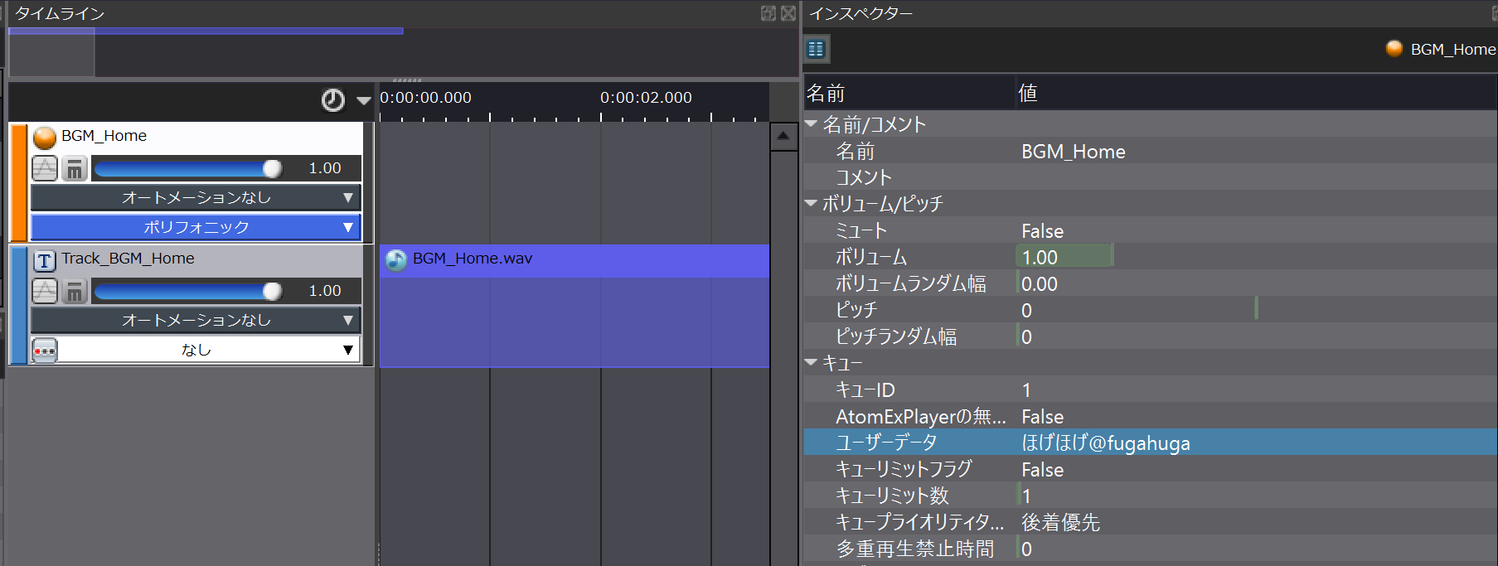Click the 0:00:00.000 ruler marker
Viewport: 1498px width, 566px height.
pyautogui.click(x=425, y=98)
